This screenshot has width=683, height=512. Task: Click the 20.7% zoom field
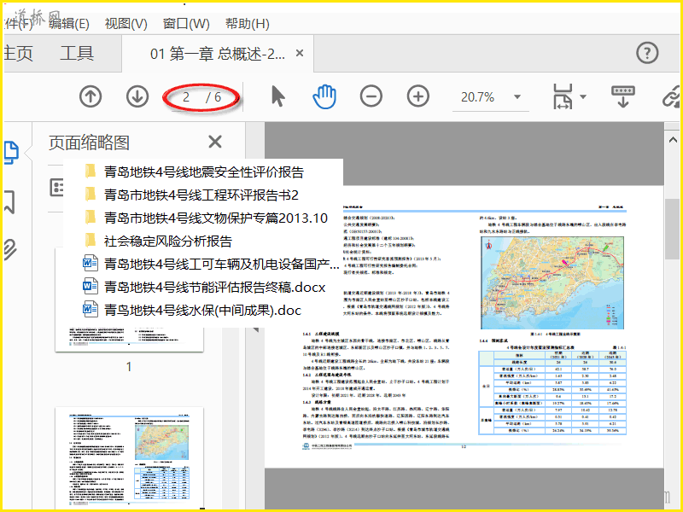(477, 97)
